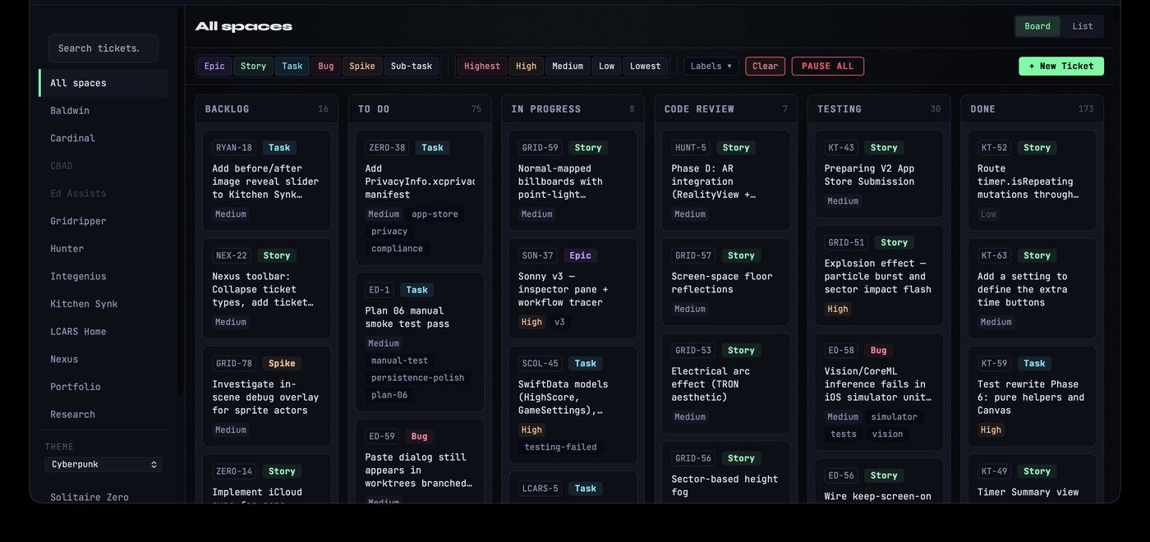Toggle the Bug type filter chip

pos(326,67)
